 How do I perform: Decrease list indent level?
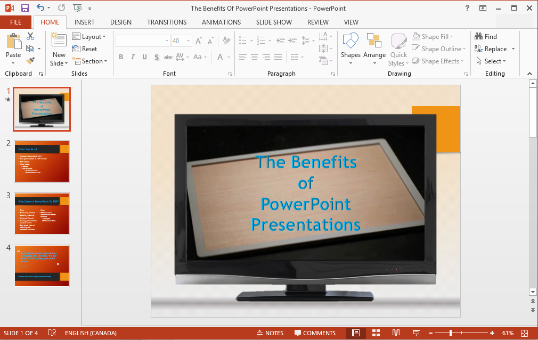(x=281, y=41)
